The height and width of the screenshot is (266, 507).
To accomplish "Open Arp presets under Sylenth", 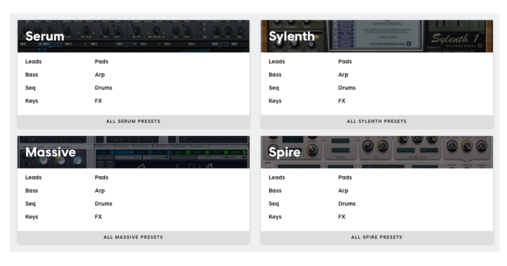I will pyautogui.click(x=343, y=75).
